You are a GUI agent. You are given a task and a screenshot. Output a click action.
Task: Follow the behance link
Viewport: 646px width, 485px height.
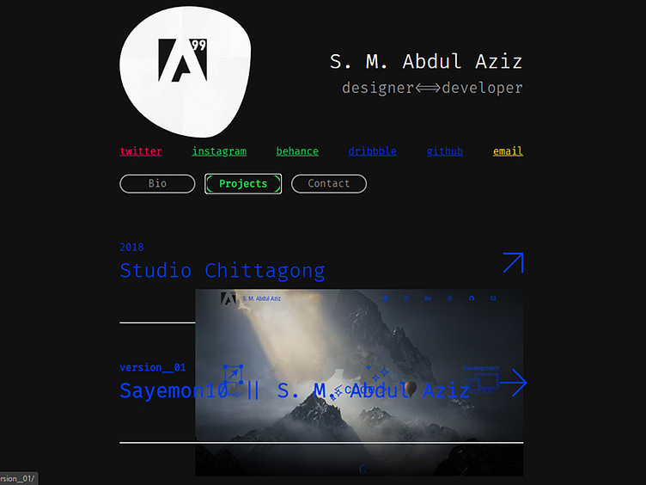point(297,151)
